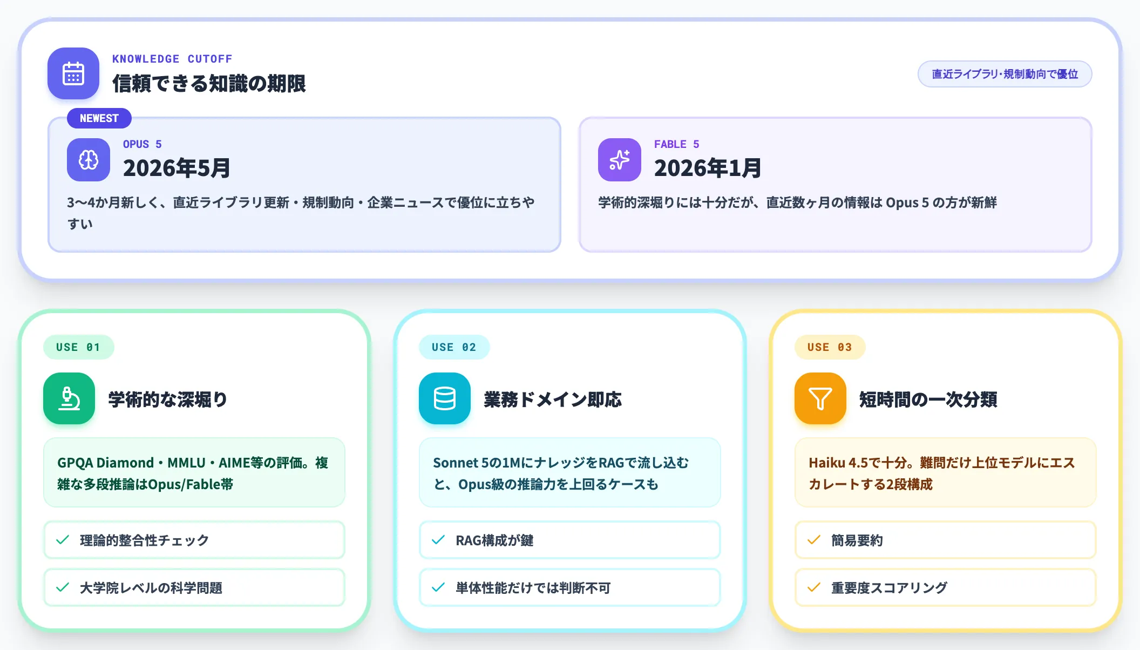This screenshot has height=650, width=1140.
Task: Click the FABLE 5 label
Action: [677, 144]
